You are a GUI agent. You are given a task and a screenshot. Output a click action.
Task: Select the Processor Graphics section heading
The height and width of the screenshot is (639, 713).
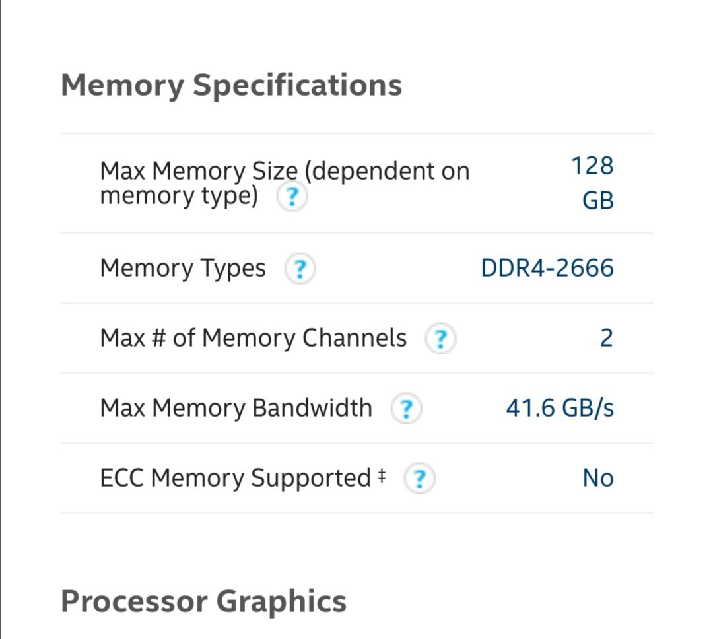pyautogui.click(x=204, y=602)
